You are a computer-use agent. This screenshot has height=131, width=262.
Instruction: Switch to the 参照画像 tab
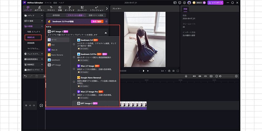pyautogui.click(x=56, y=15)
